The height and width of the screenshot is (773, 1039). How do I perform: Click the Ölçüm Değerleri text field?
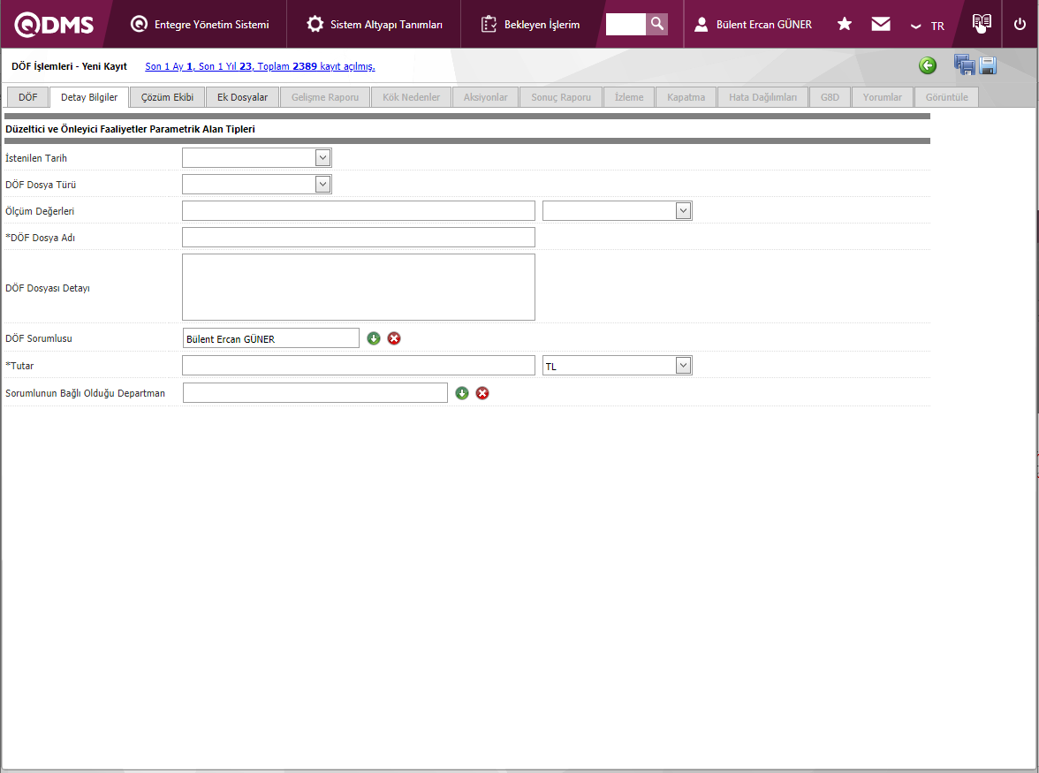[x=359, y=210]
